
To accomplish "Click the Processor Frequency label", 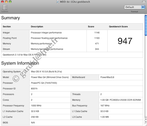I will coord(14,105).
